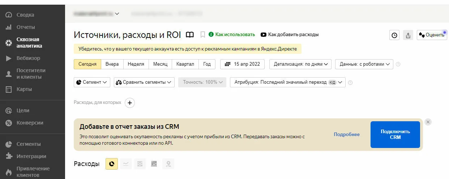Click the help icon next to Данные
This screenshot has width=449, height=179.
[398, 64]
